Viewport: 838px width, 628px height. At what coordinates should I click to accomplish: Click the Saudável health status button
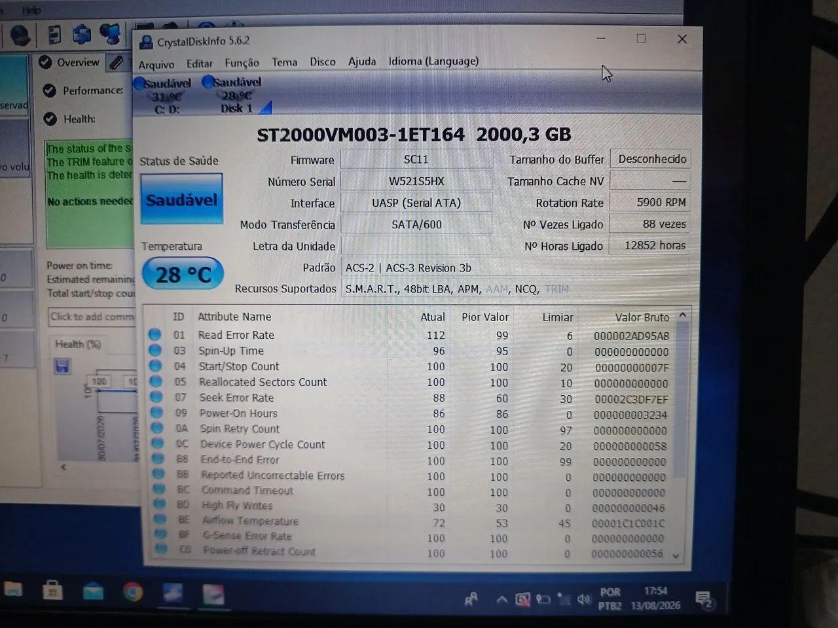181,200
